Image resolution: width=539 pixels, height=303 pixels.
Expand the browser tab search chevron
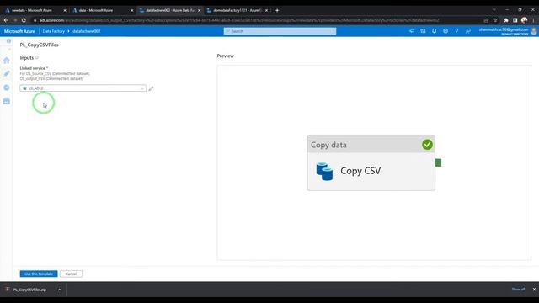pos(494,10)
